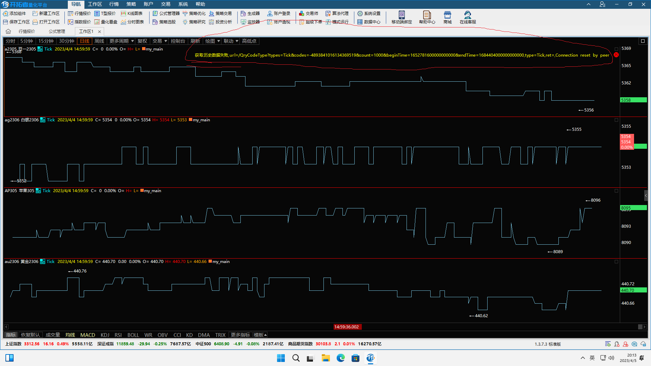Contact 在线客服 online support
651x366 pixels.
468,17
